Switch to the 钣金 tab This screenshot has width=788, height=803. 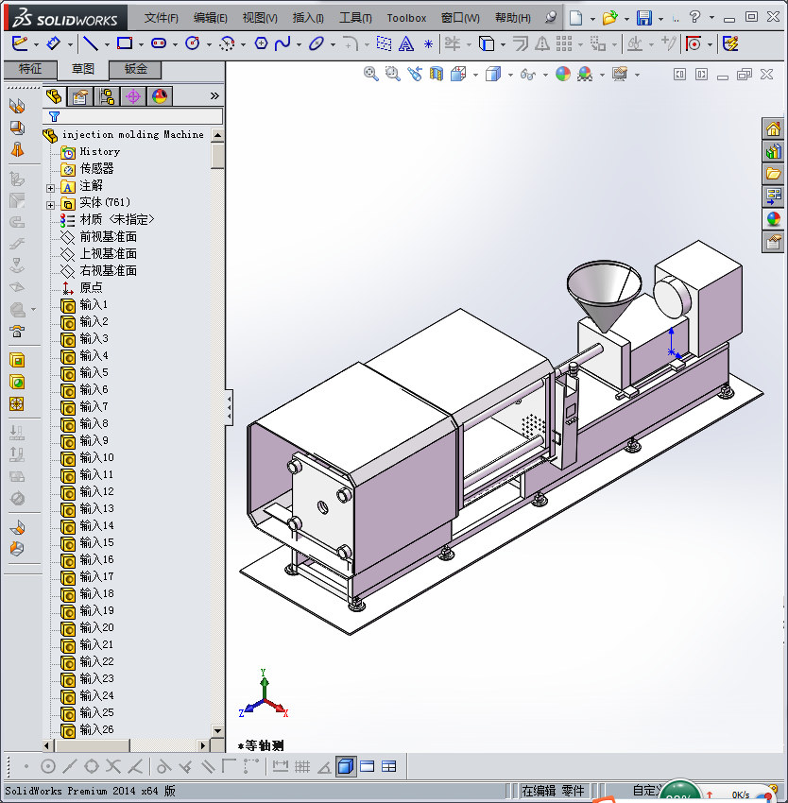[x=135, y=69]
